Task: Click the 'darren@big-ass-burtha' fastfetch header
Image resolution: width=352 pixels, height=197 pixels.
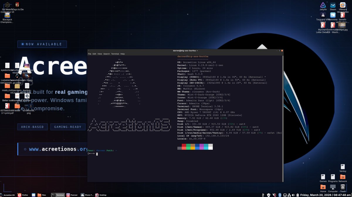Action: coord(193,56)
